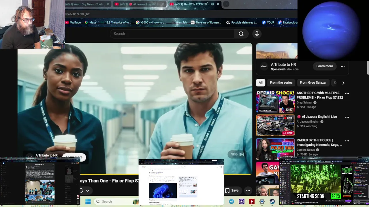Focus the YouTube Search input field
This screenshot has width=369, height=207.
172,34
